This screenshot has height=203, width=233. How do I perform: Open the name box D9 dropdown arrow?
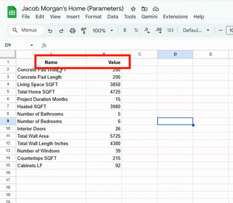pos(32,45)
